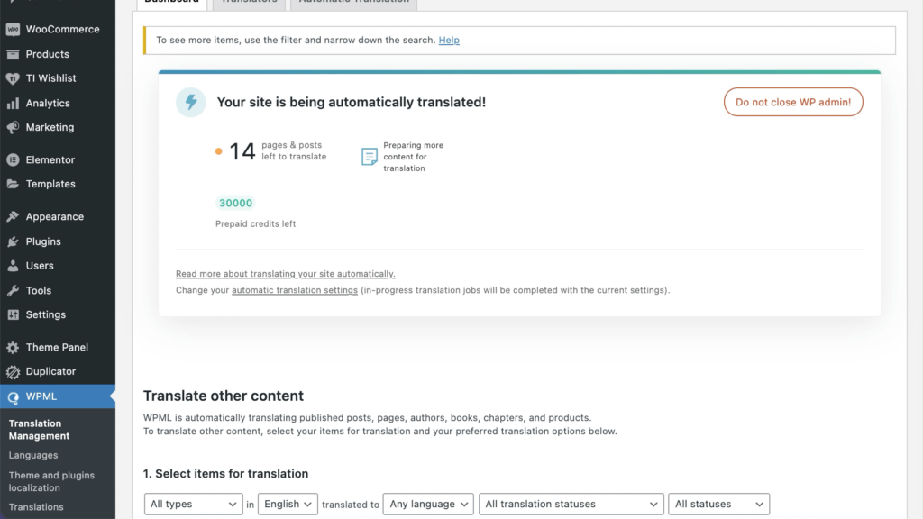923x519 pixels.
Task: Click the Translate other content heading
Action: (x=224, y=396)
